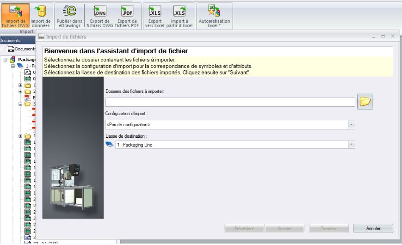
Task: Collapse the open folder labeled 5
Action: (20, 104)
